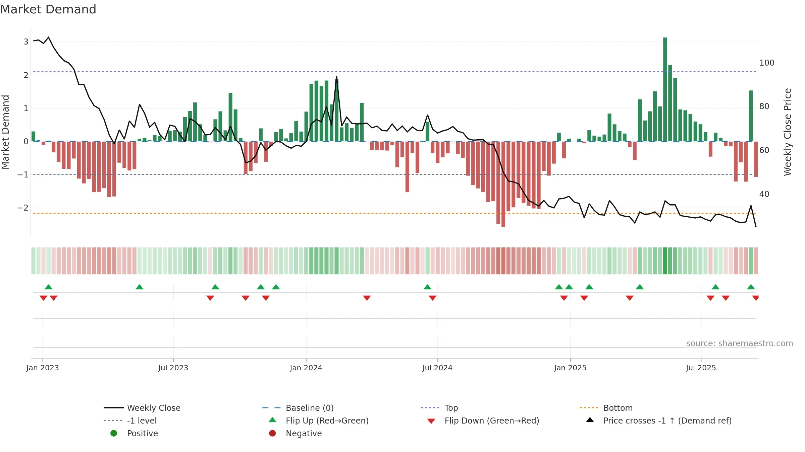Click the red Negative circle in legend
Image resolution: width=805 pixels, height=452 pixels.
tap(272, 433)
